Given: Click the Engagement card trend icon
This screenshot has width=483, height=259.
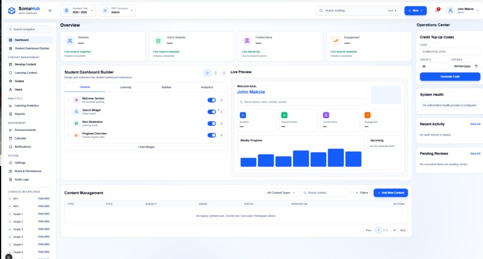Looking at the screenshot, I should (336, 41).
